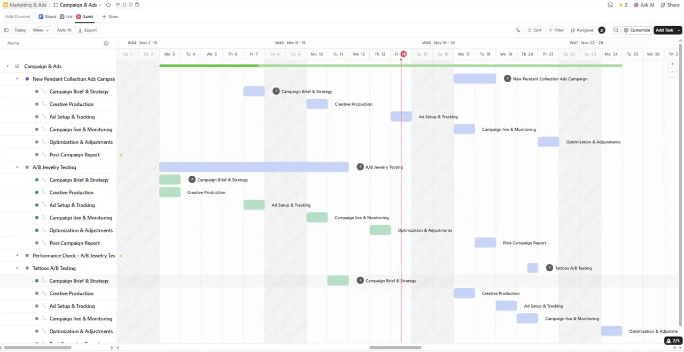Open the Sort options
Viewport: 684px width, 352px height.
[x=534, y=30]
